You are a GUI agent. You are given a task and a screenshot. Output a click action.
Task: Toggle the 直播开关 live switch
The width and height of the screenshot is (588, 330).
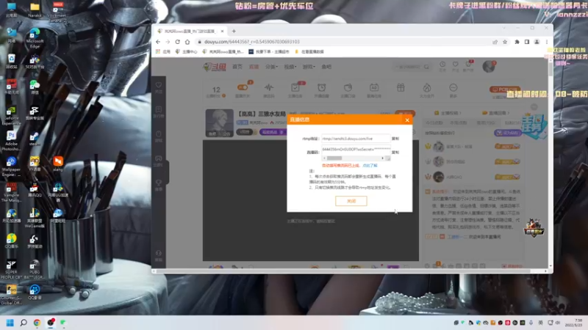243,87
